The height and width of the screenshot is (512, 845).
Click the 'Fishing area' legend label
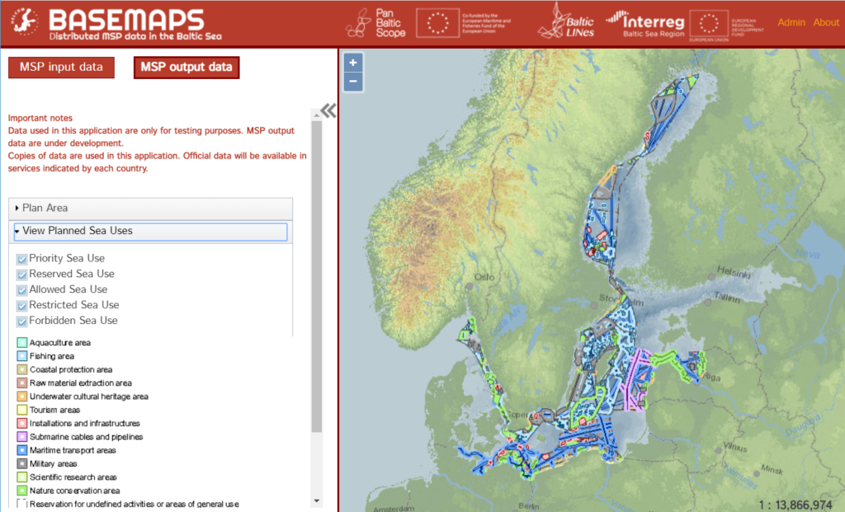click(52, 356)
